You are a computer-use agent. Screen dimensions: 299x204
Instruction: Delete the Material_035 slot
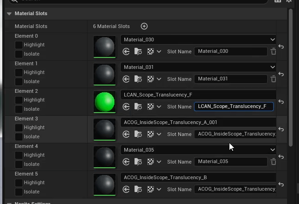pyautogui.click(x=273, y=162)
